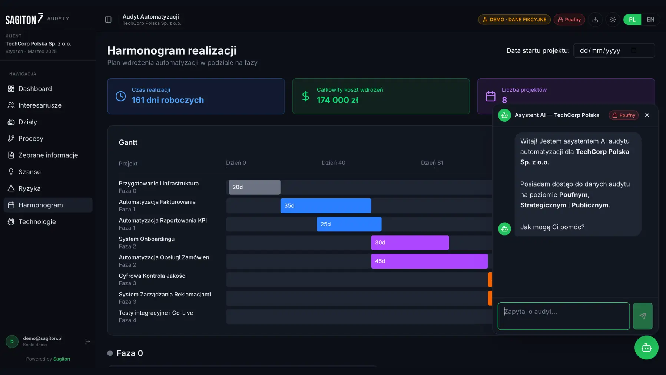Screen dimensions: 666x375
Task: Open the Dashboard section
Action: tap(34, 89)
